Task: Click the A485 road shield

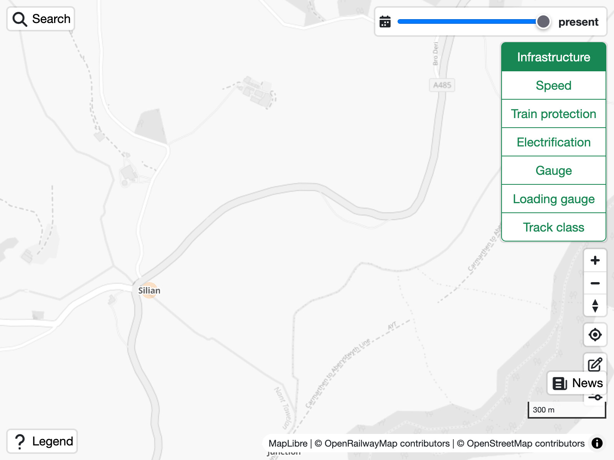Action: click(442, 85)
